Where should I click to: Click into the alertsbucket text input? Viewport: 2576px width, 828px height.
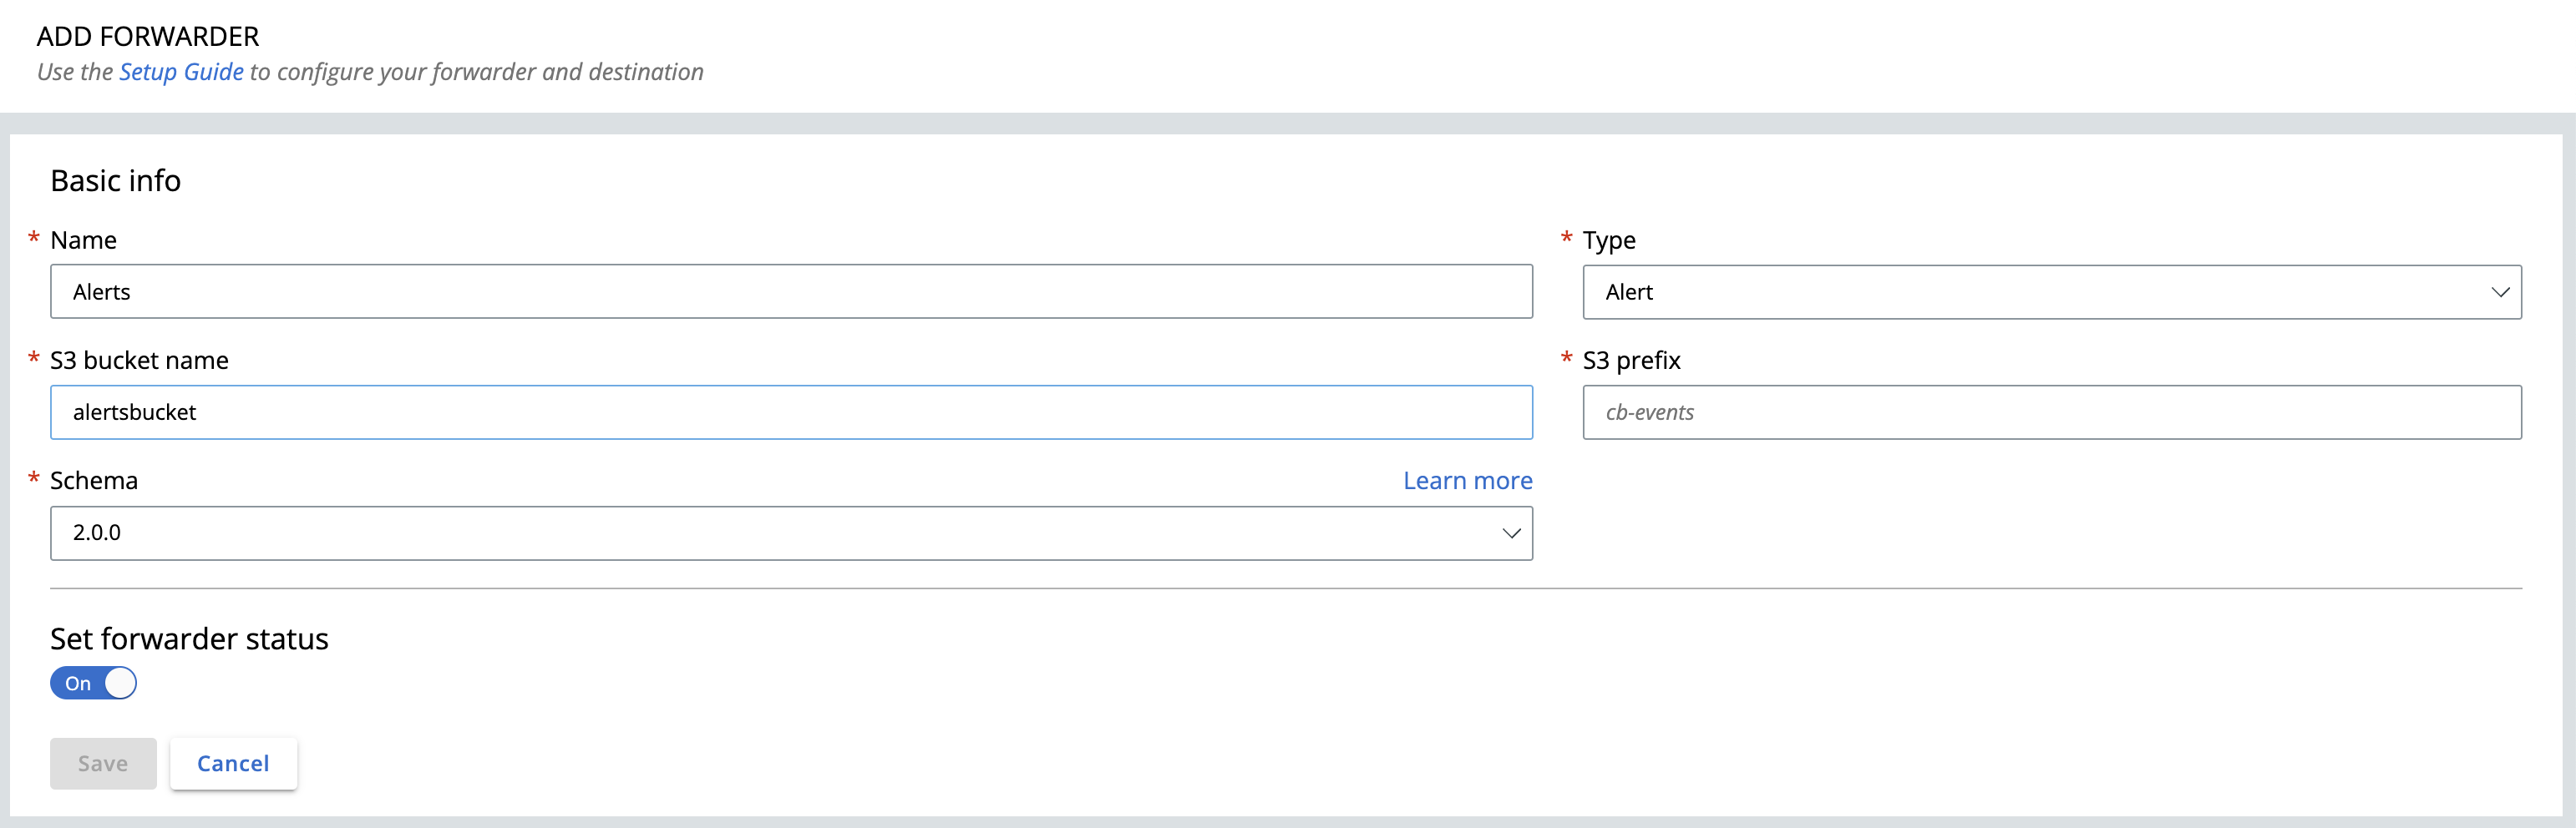click(790, 411)
